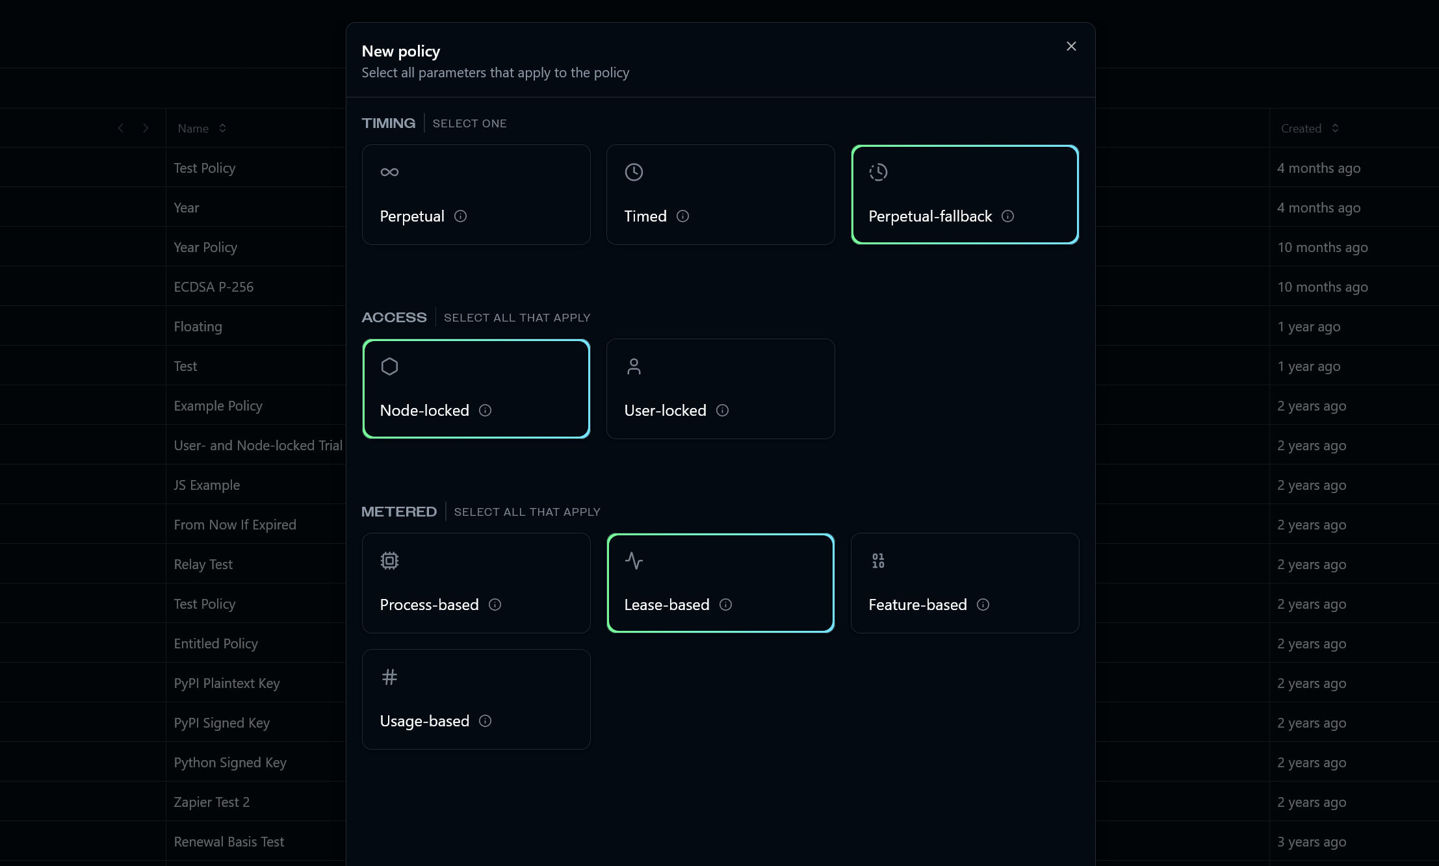Image resolution: width=1439 pixels, height=866 pixels.
Task: Click the Timed clock icon
Action: pyautogui.click(x=634, y=172)
